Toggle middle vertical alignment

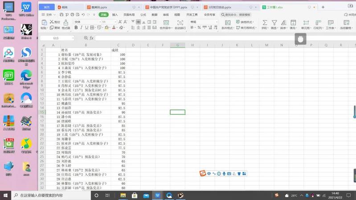(x=138, y=22)
